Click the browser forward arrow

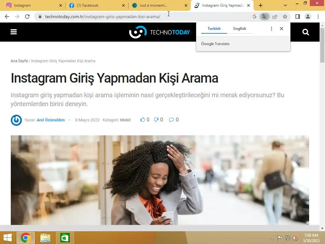pyautogui.click(x=17, y=17)
